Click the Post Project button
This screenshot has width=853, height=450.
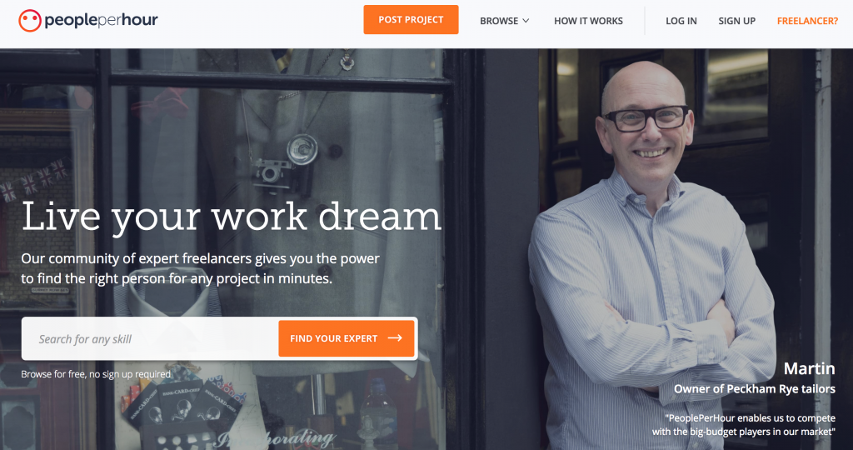411,20
